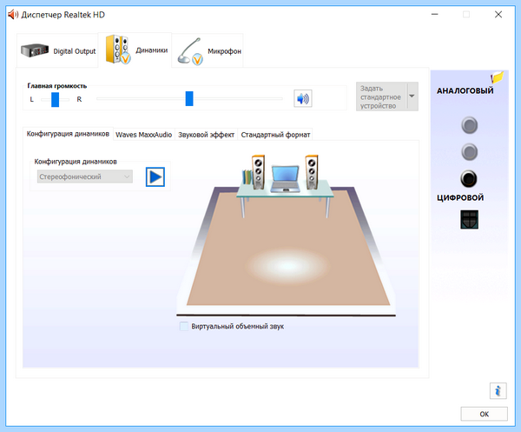Click the main volume slider handle
This screenshot has height=432, width=521.
click(189, 99)
